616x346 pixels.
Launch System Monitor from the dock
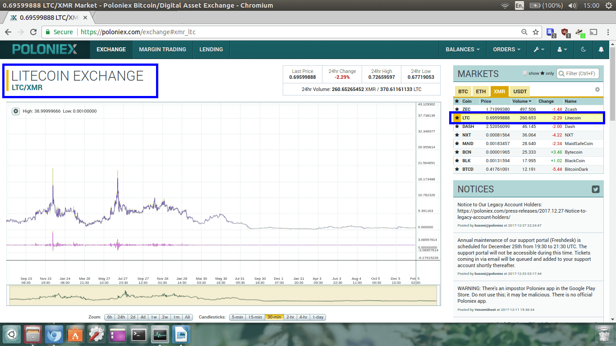point(160,335)
